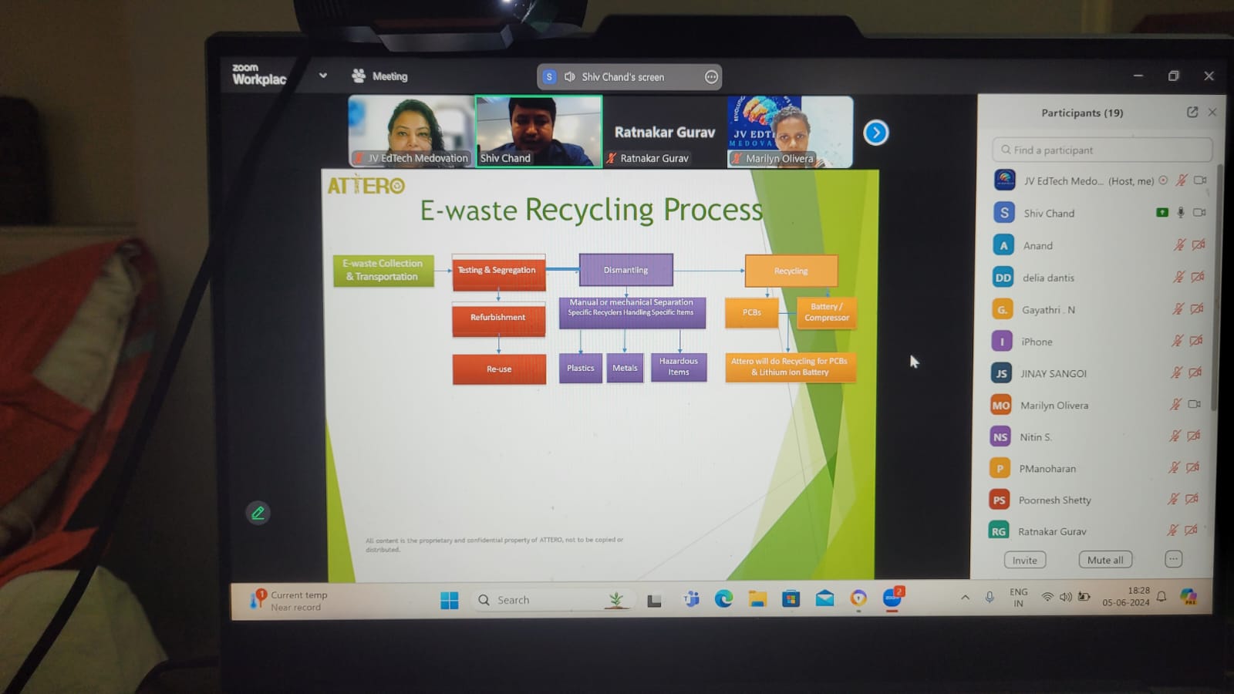Click the Invite button
This screenshot has width=1234, height=694.
click(x=1025, y=561)
